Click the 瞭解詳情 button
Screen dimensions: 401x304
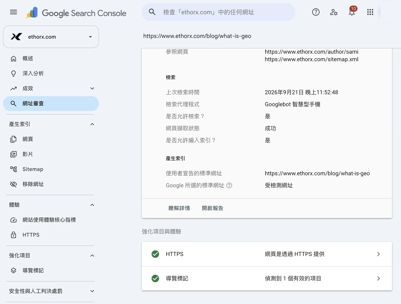pyautogui.click(x=179, y=208)
